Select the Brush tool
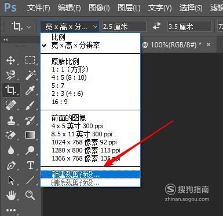The height and width of the screenshot is (216, 223). pos(30,105)
